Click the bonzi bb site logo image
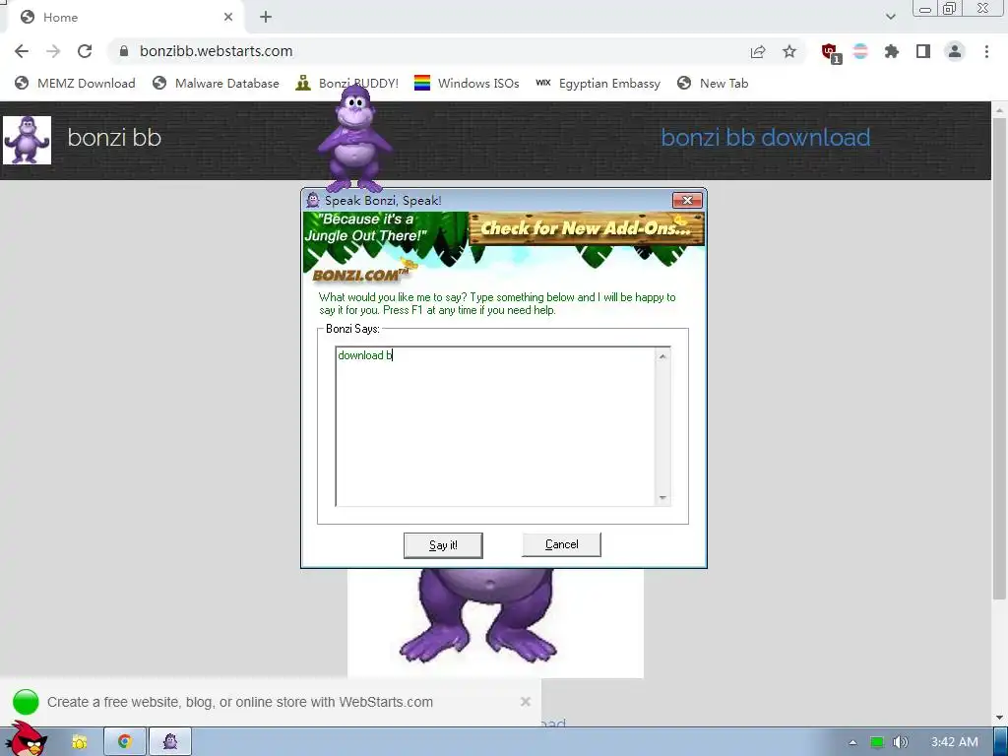Image resolution: width=1008 pixels, height=756 pixels. (x=27, y=140)
